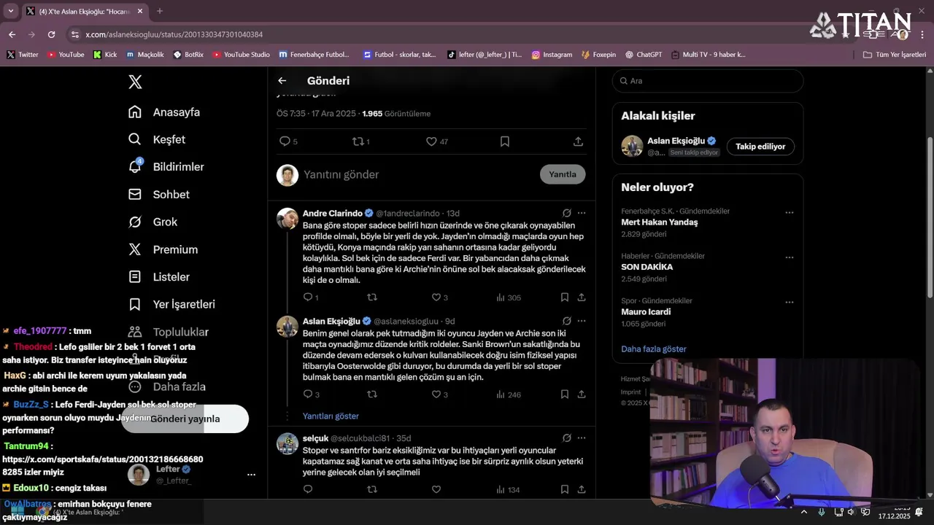Open more options on Aslan Ekşioğlu's reply
This screenshot has height=525, width=934.
pos(582,321)
